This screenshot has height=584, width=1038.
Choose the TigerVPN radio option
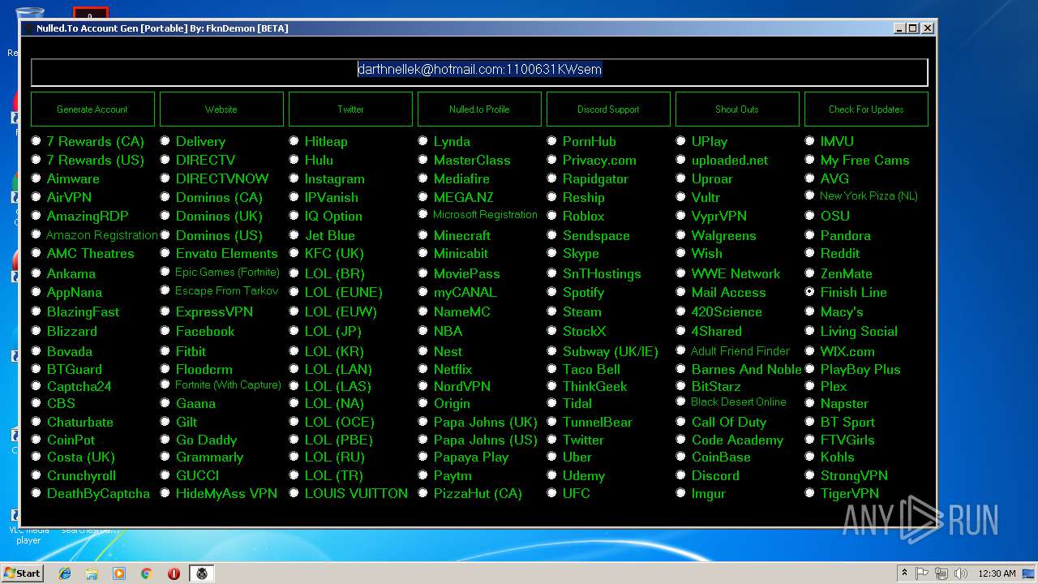pyautogui.click(x=809, y=493)
